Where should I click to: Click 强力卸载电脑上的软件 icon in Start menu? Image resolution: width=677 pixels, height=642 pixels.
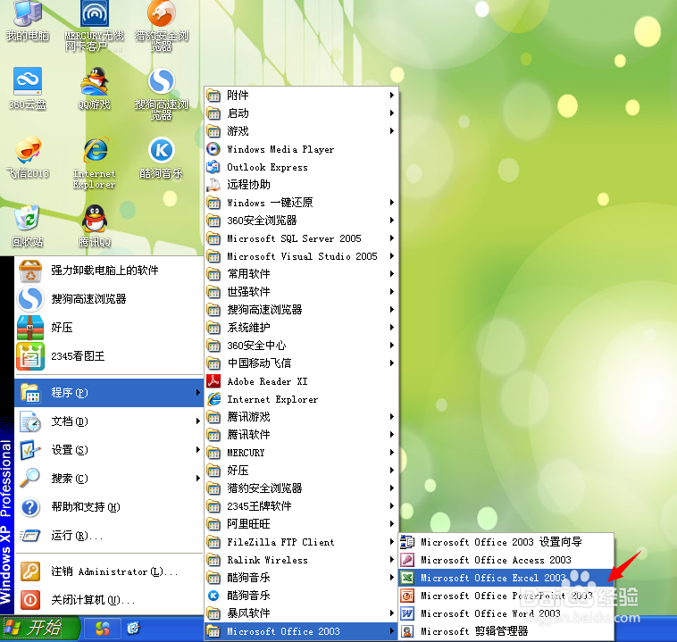(30, 271)
